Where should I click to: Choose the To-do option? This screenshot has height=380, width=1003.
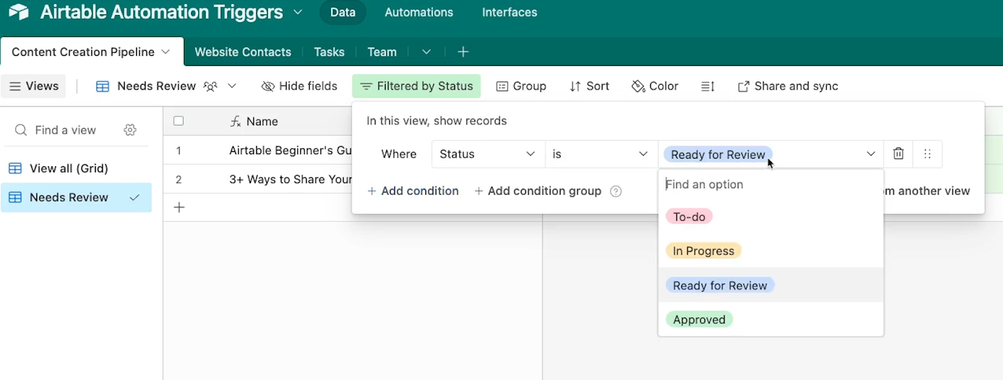[x=689, y=217]
